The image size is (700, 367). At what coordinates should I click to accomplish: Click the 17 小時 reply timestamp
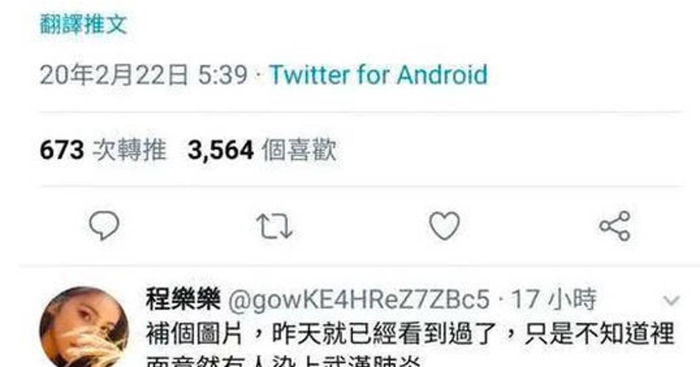tap(554, 301)
